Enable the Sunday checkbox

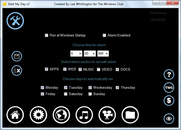pyautogui.click(x=90, y=94)
